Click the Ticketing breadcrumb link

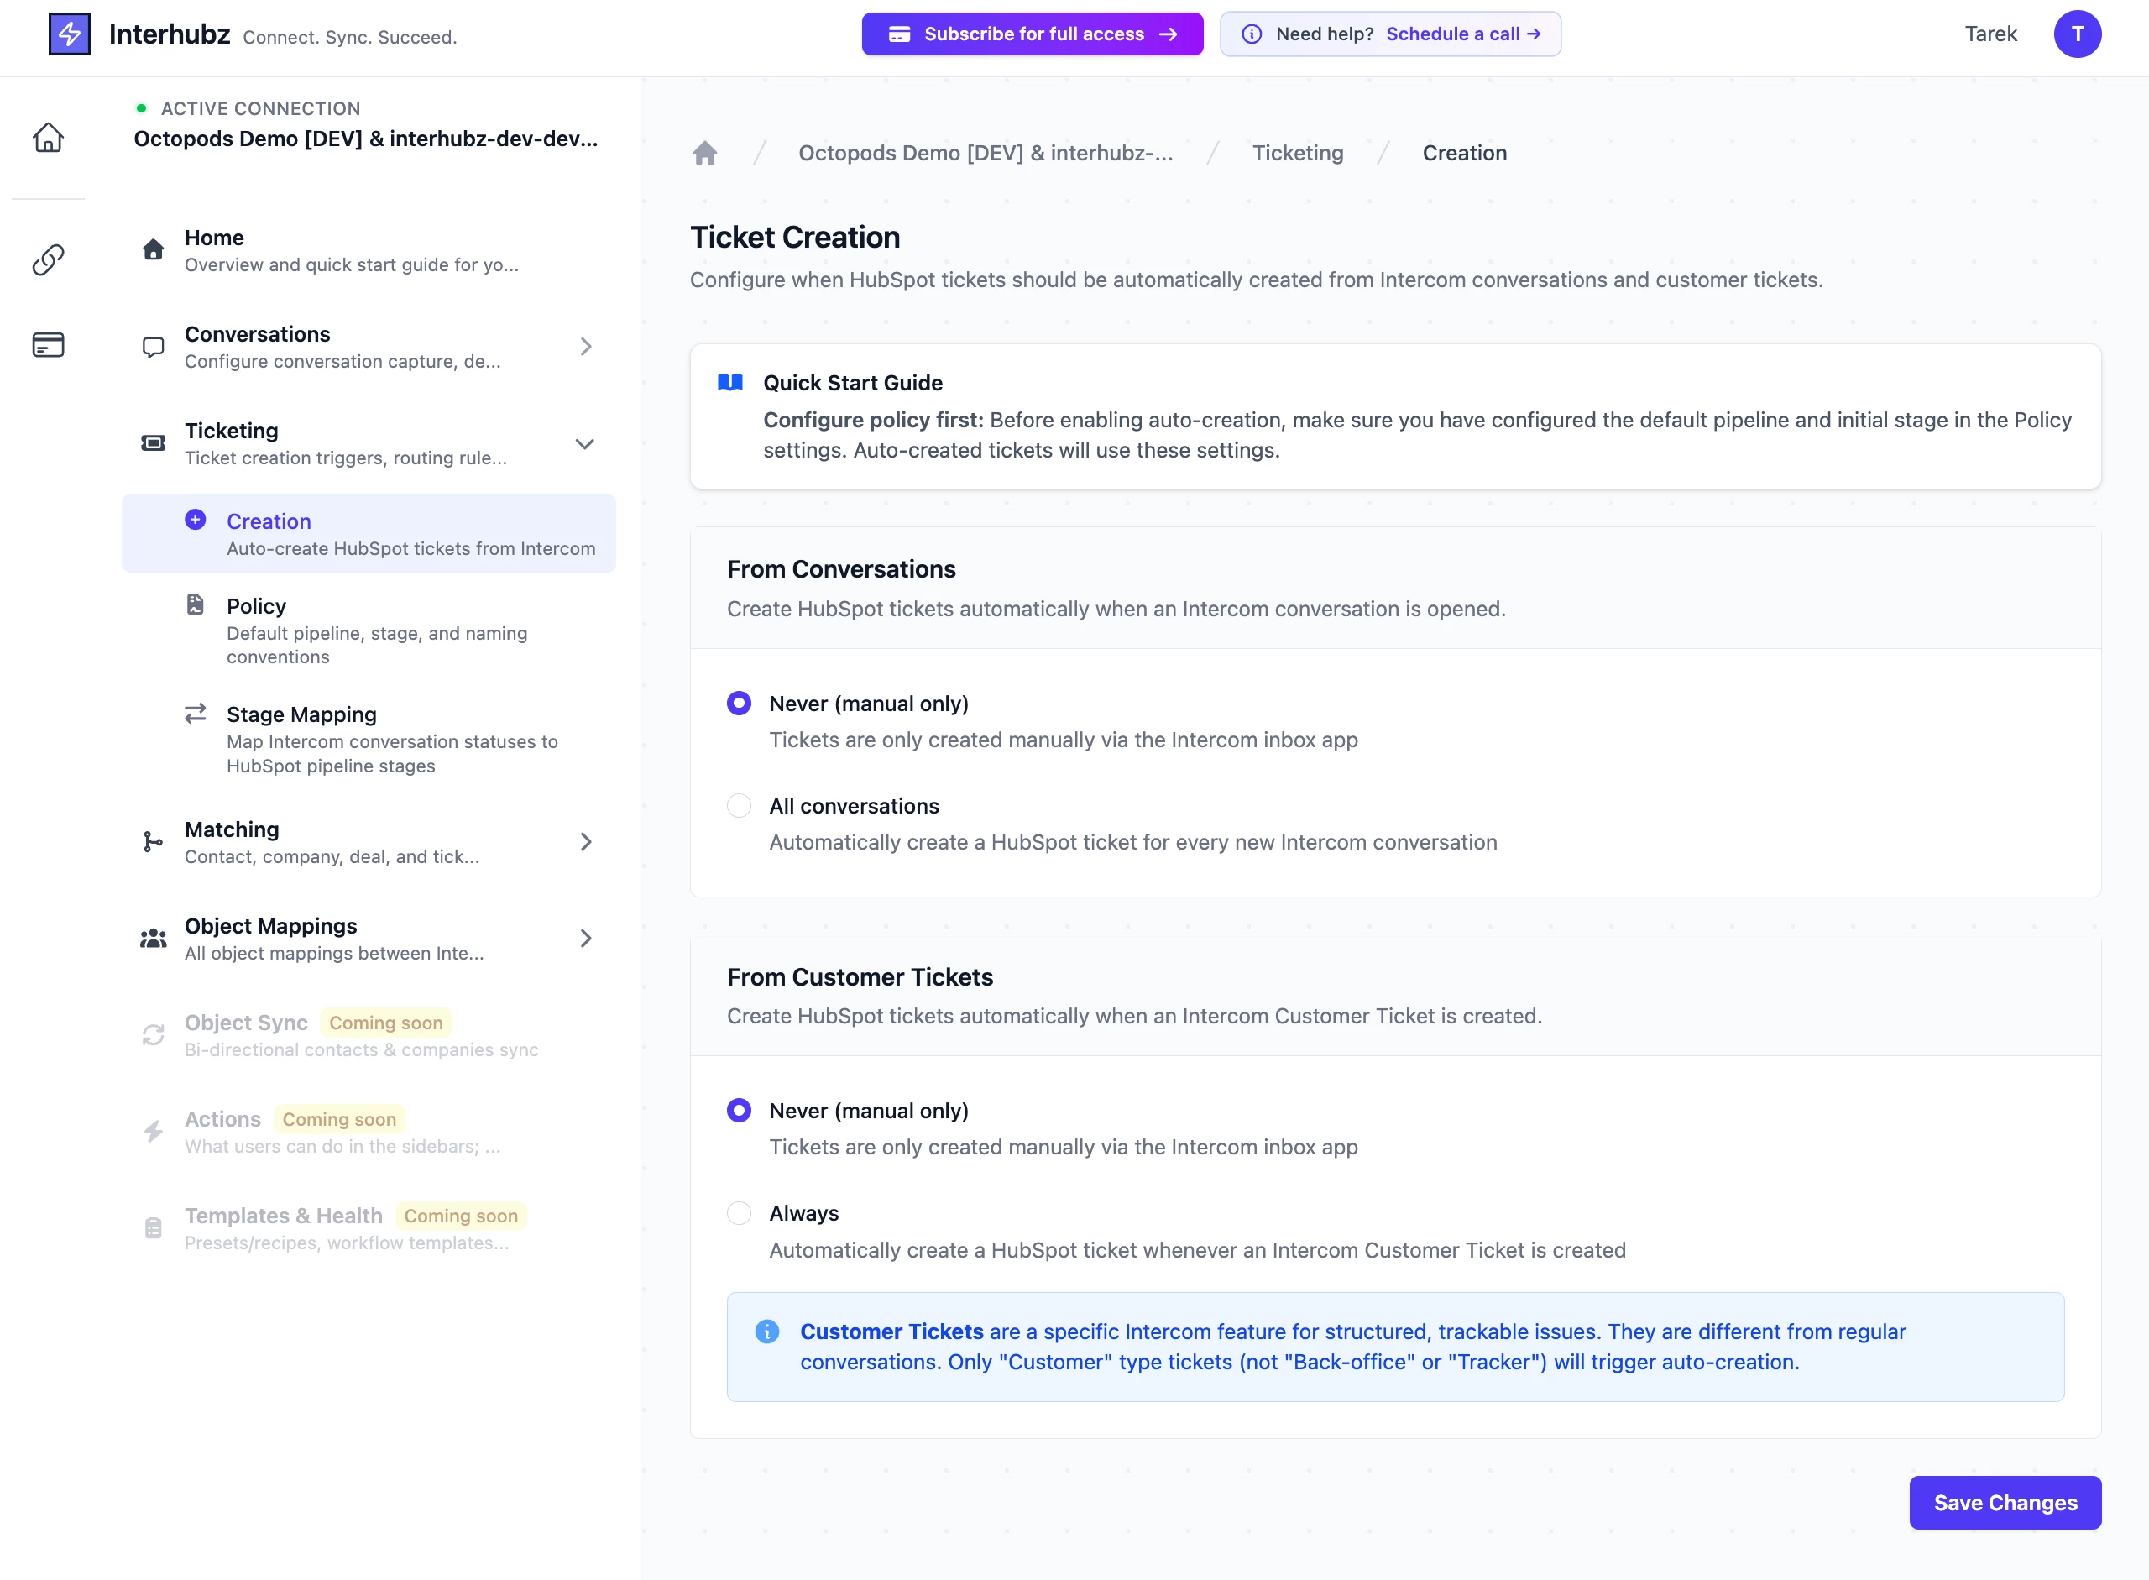[1298, 153]
